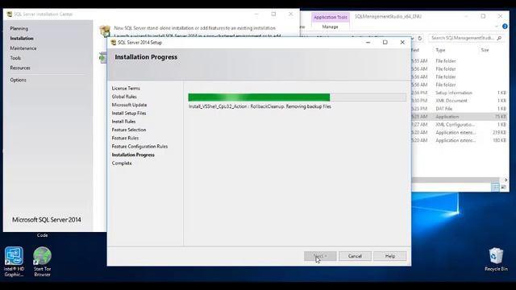Sort Explorer files by Type column

pyautogui.click(x=440, y=50)
